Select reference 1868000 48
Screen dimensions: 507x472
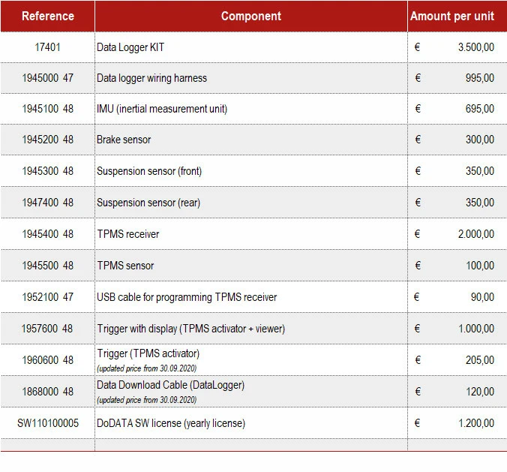pos(47,392)
